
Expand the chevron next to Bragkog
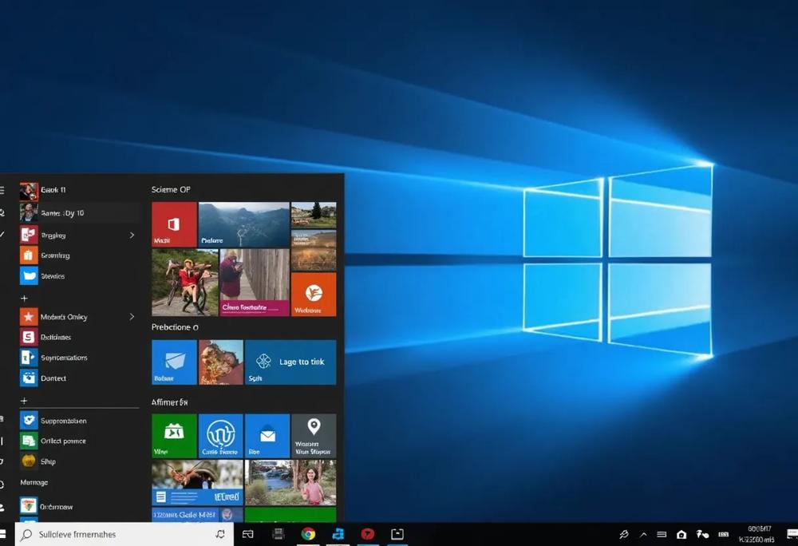(132, 235)
